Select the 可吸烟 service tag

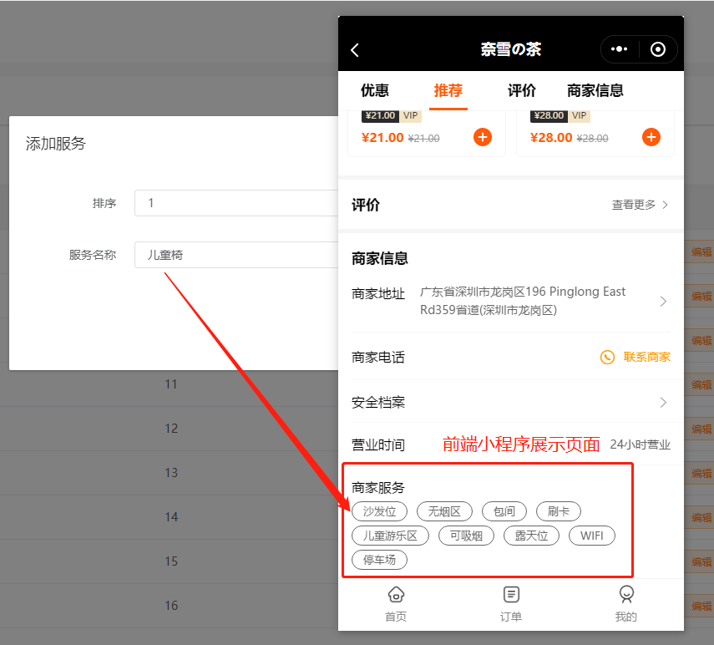pos(466,536)
